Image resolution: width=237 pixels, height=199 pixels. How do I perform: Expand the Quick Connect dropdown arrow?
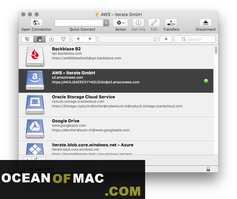tap(106, 23)
